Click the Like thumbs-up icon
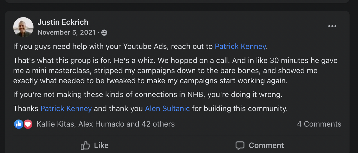 point(85,145)
